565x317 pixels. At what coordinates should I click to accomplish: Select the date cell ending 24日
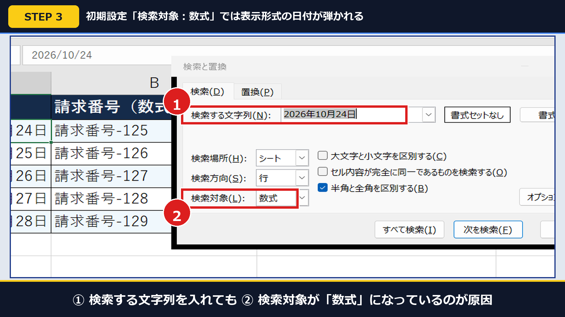(31, 131)
